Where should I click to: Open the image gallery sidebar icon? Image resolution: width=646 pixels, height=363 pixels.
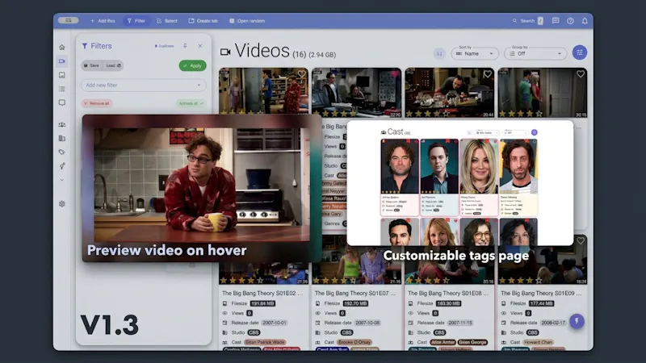coord(62,75)
